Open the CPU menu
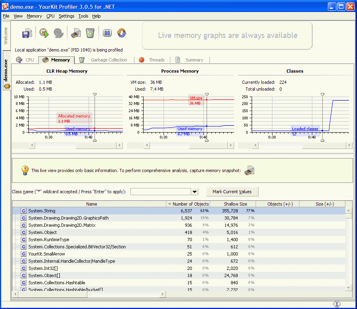The height and width of the screenshot is (309, 357). pyautogui.click(x=50, y=16)
